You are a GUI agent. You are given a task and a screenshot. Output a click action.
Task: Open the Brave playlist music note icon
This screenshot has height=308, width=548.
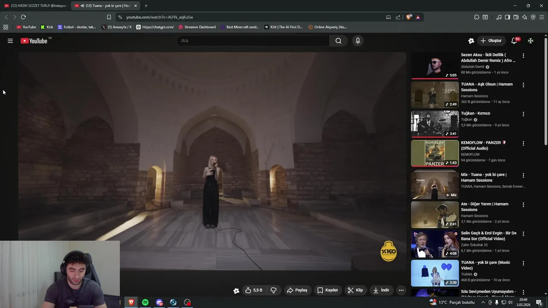pos(499,17)
